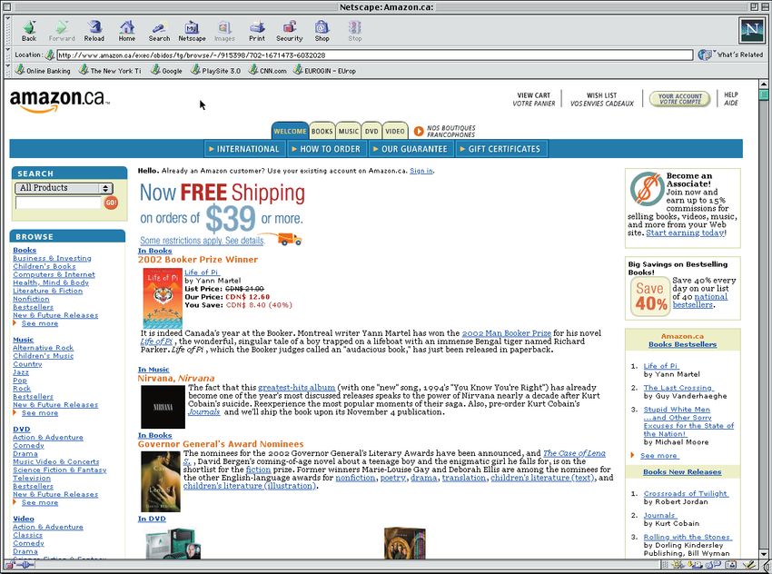This screenshot has width=772, height=574.
Task: Click the vertical scrollbar up arrow
Action: point(764,84)
